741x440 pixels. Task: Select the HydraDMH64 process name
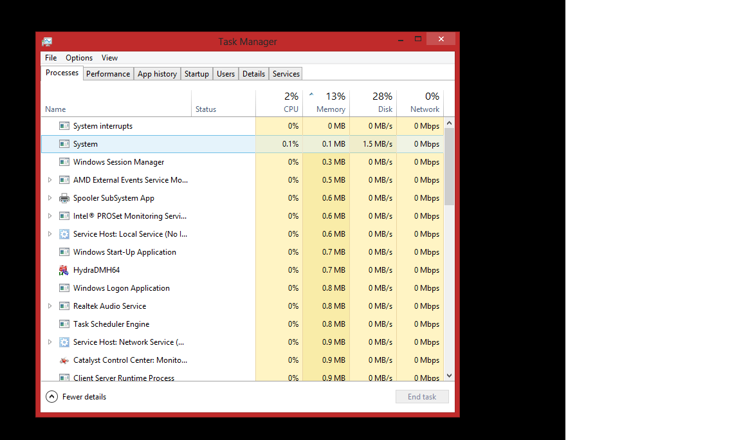(x=96, y=270)
